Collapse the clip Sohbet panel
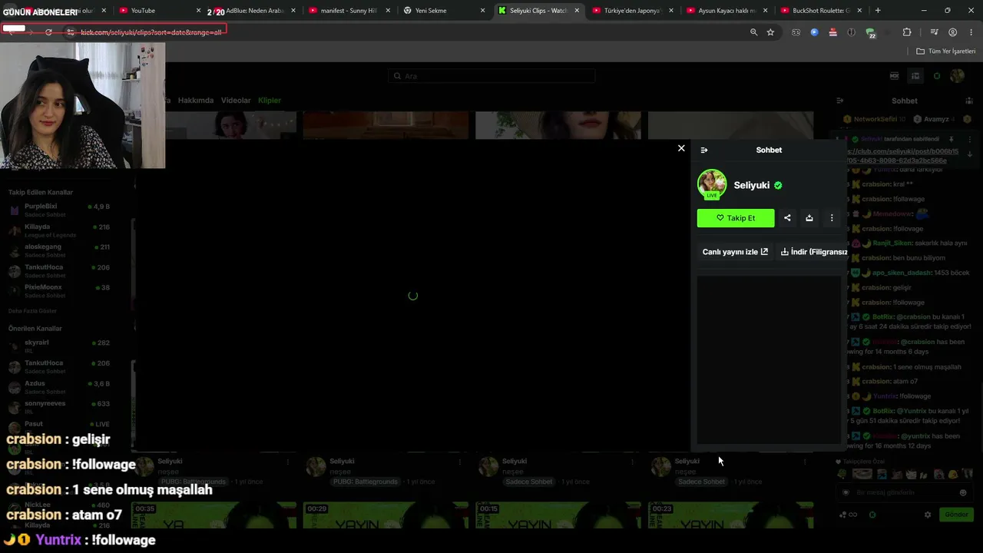 (704, 151)
